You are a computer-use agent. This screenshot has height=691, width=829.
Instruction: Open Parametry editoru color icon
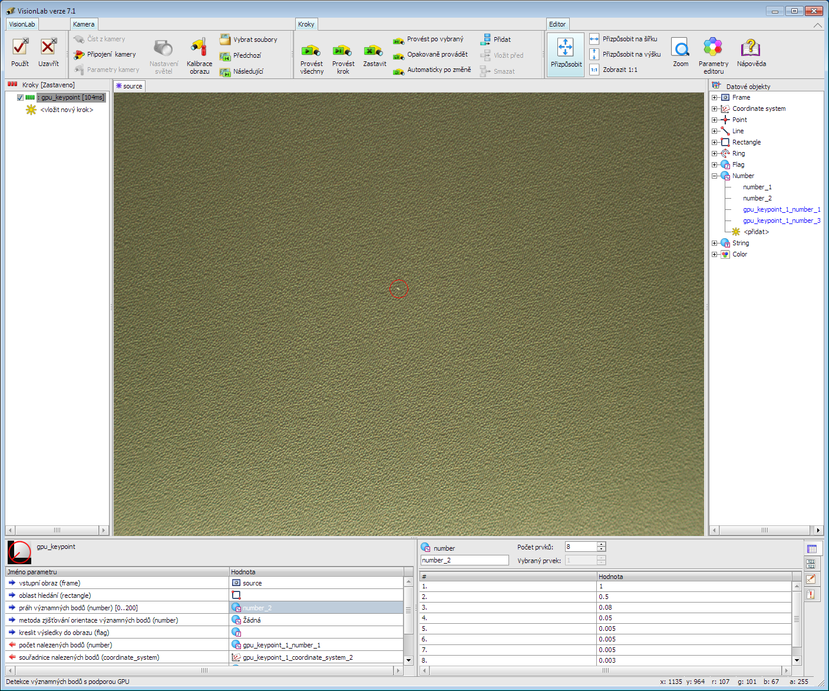pyautogui.click(x=713, y=47)
